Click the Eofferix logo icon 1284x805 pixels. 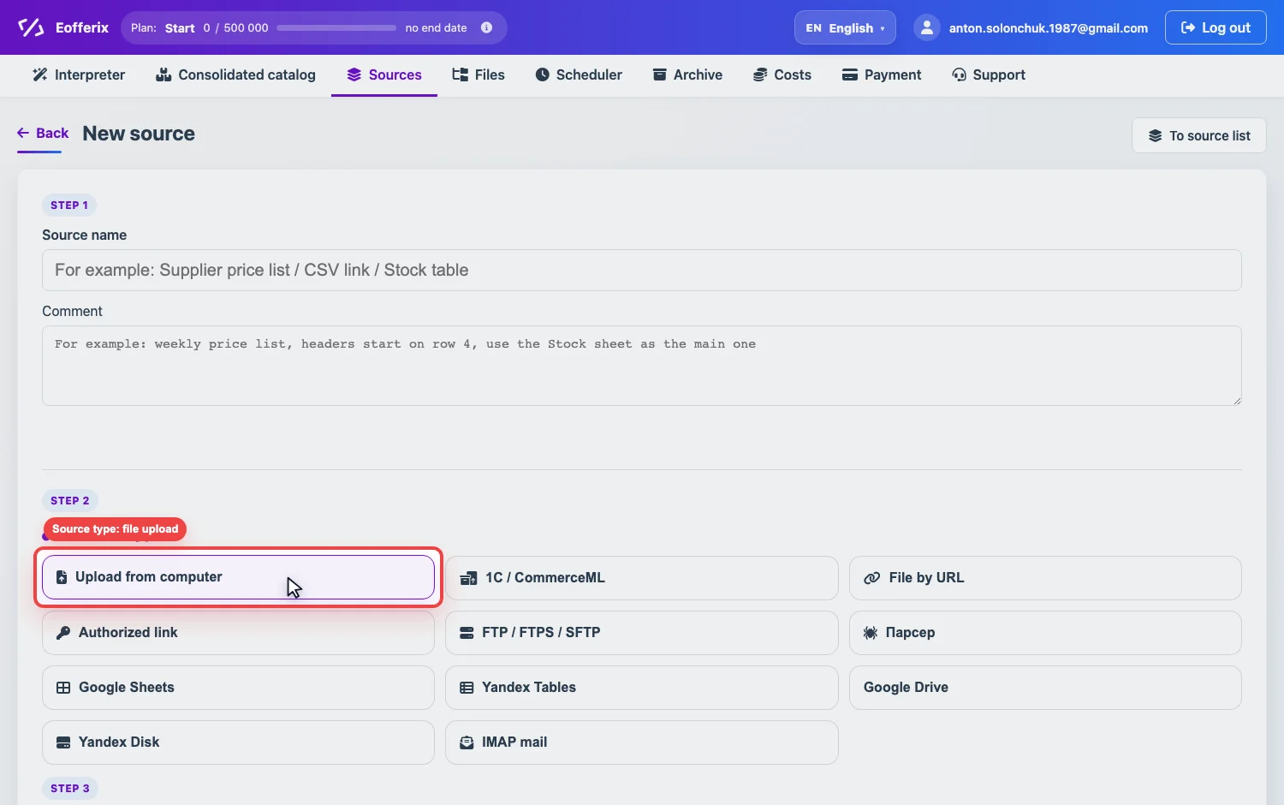click(x=31, y=27)
